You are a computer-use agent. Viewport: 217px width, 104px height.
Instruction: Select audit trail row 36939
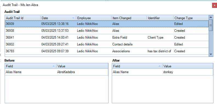pyautogui.click(x=107, y=24)
